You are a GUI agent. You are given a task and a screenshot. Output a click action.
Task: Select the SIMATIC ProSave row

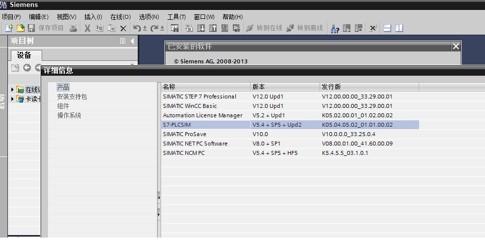(x=290, y=134)
